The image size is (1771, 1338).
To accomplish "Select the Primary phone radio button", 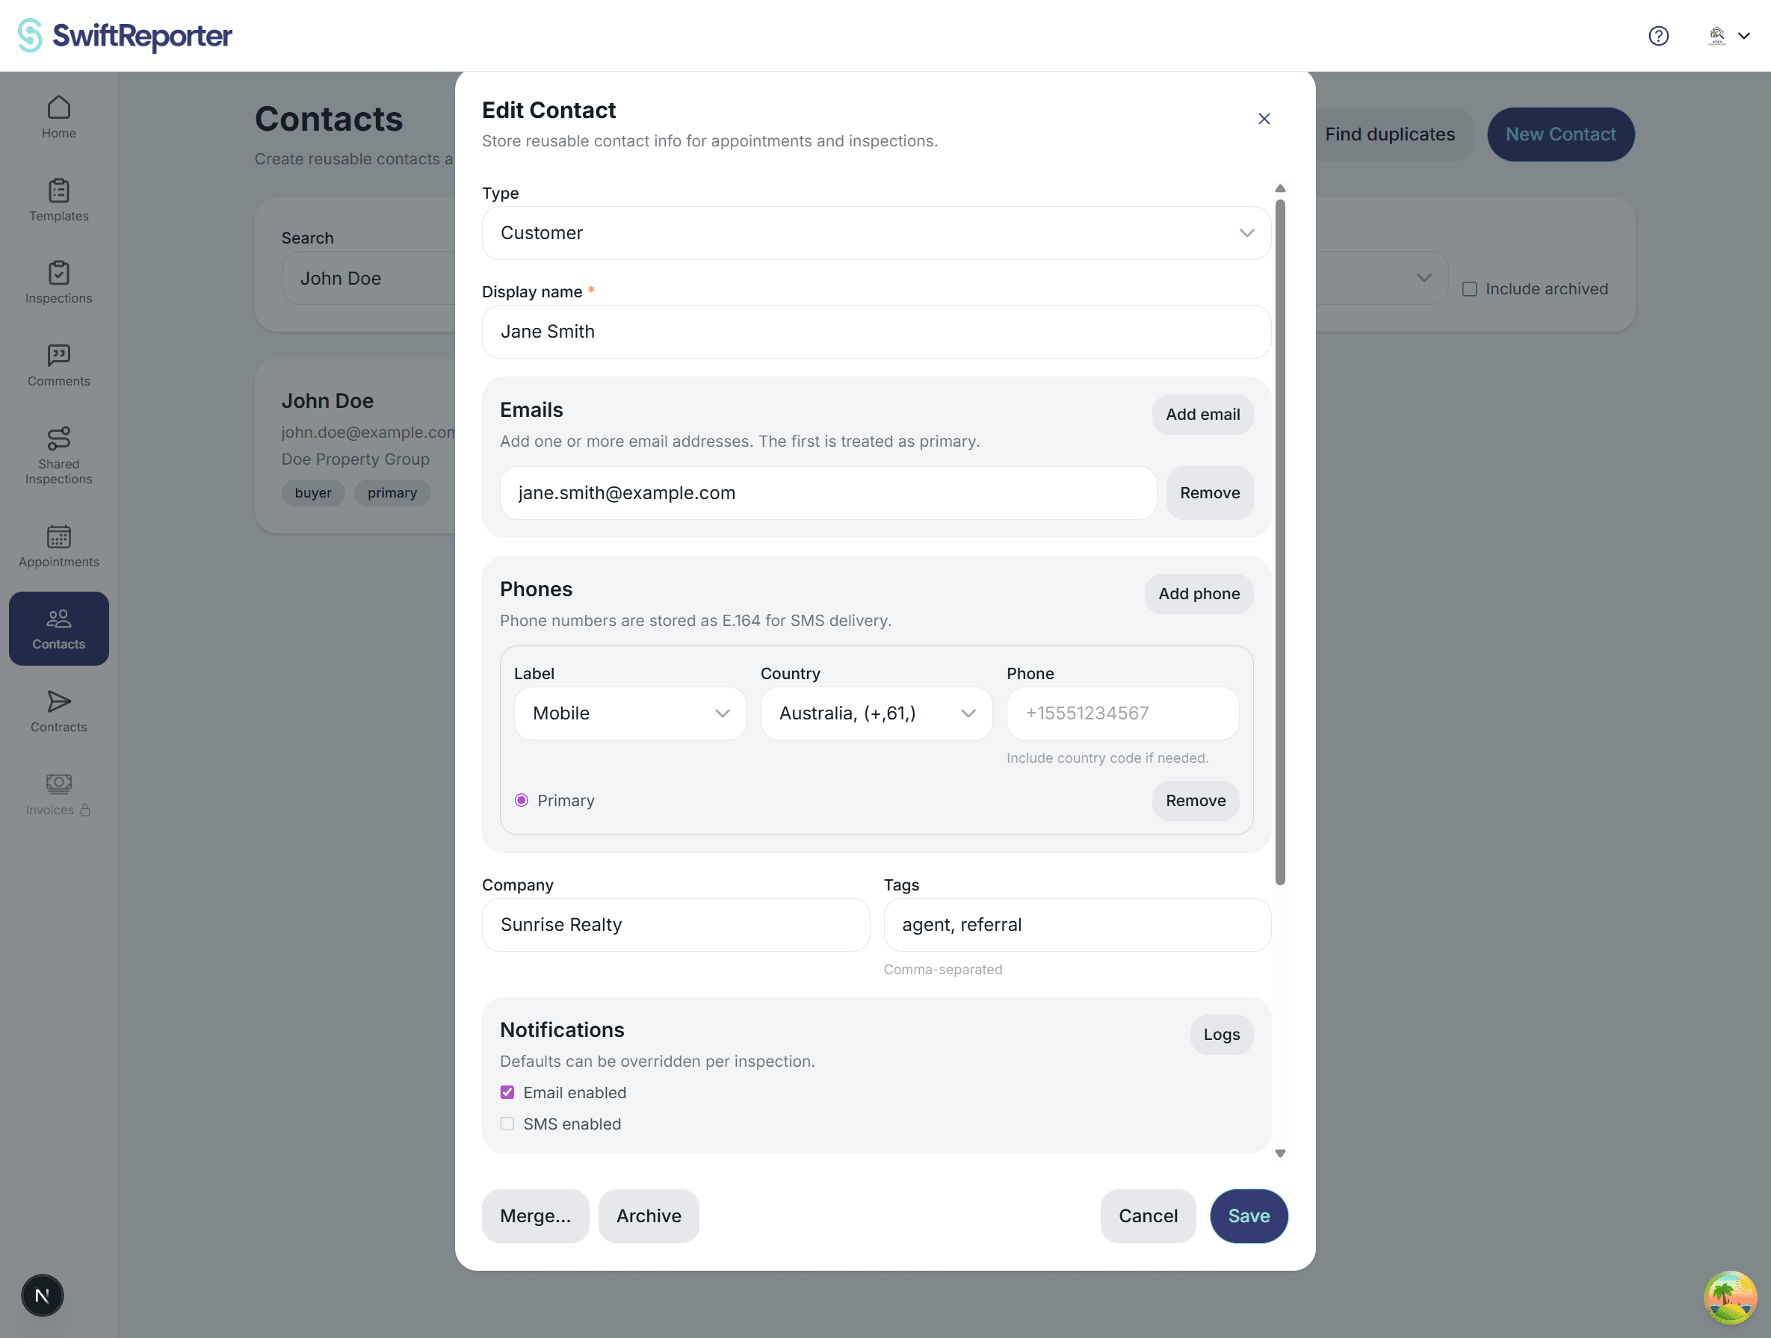I will 522,800.
